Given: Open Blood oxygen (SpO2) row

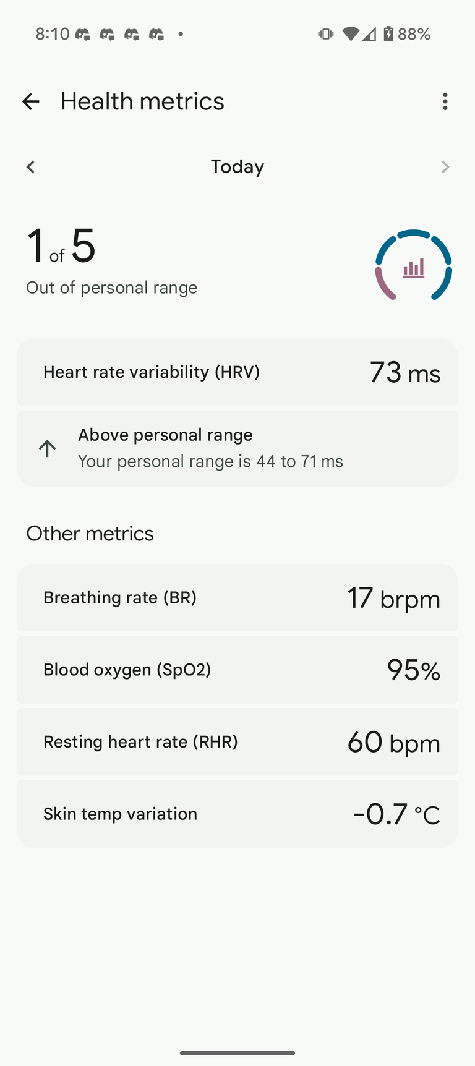Looking at the screenshot, I should point(237,670).
